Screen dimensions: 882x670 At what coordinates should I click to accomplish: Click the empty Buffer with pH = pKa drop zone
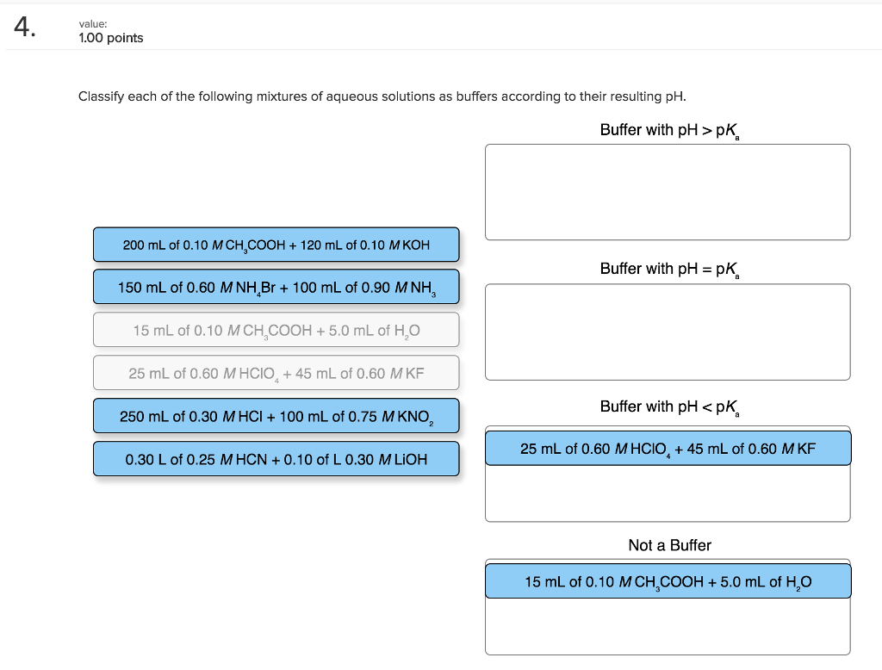pos(668,332)
